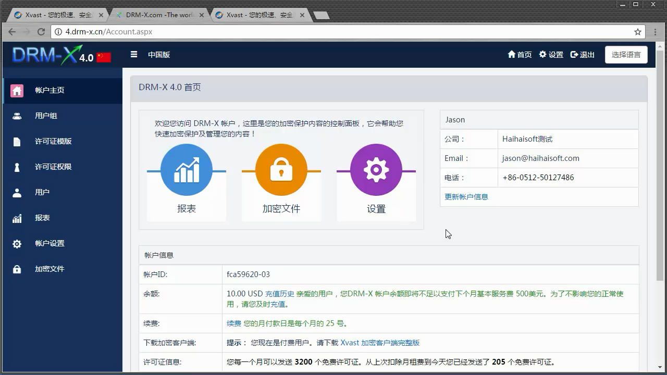Go to 许可证权限 sidebar item

[x=53, y=167]
